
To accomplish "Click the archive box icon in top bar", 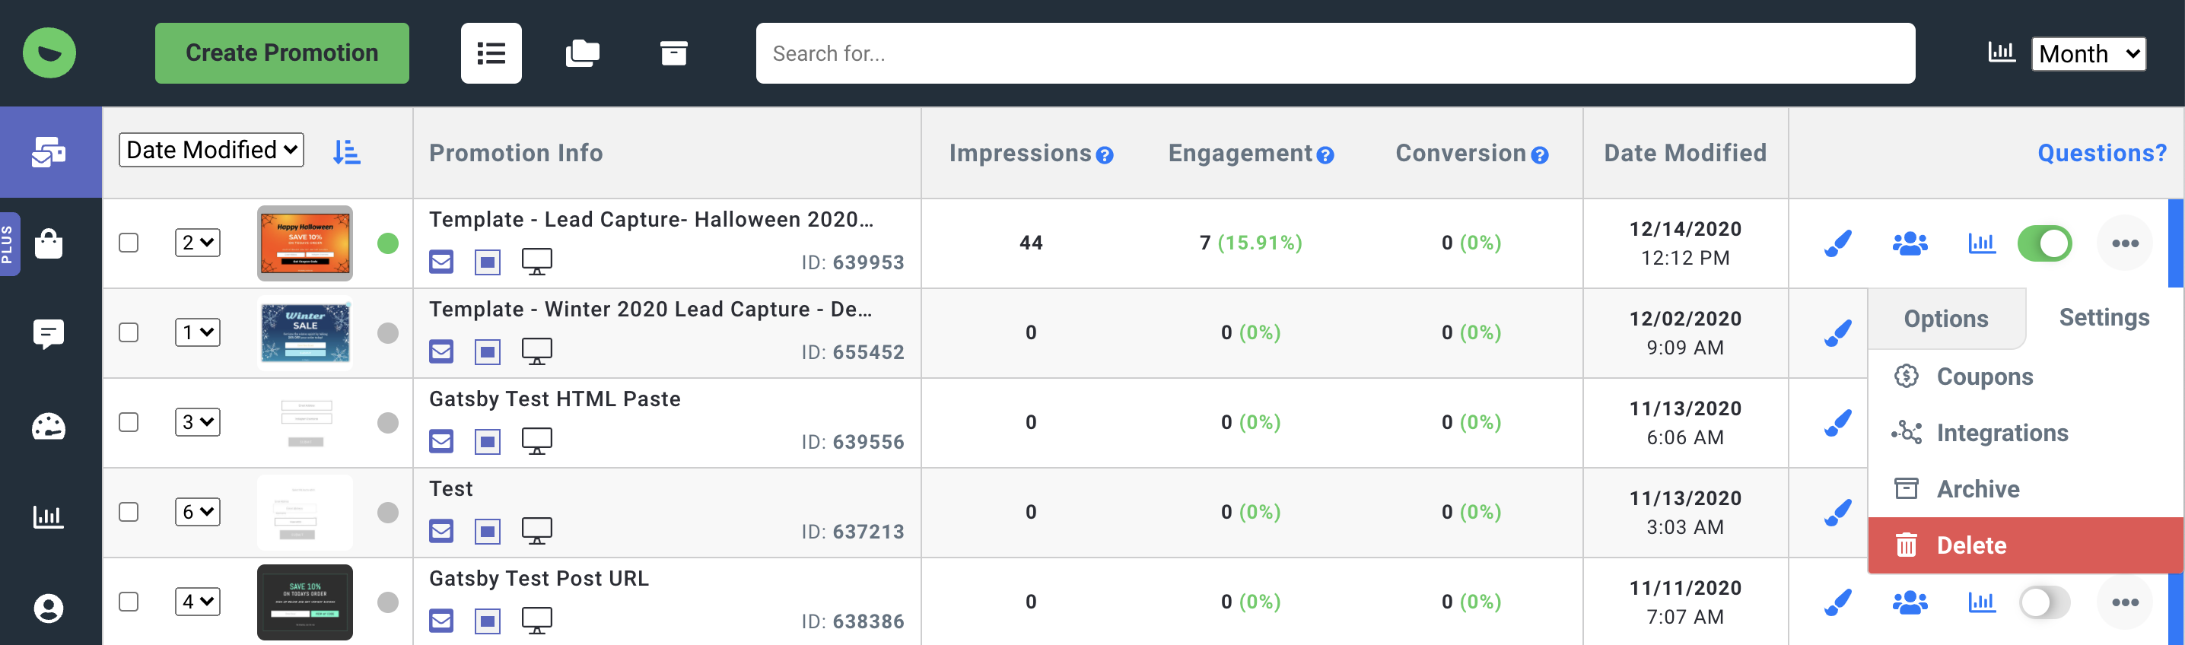I will pyautogui.click(x=673, y=53).
